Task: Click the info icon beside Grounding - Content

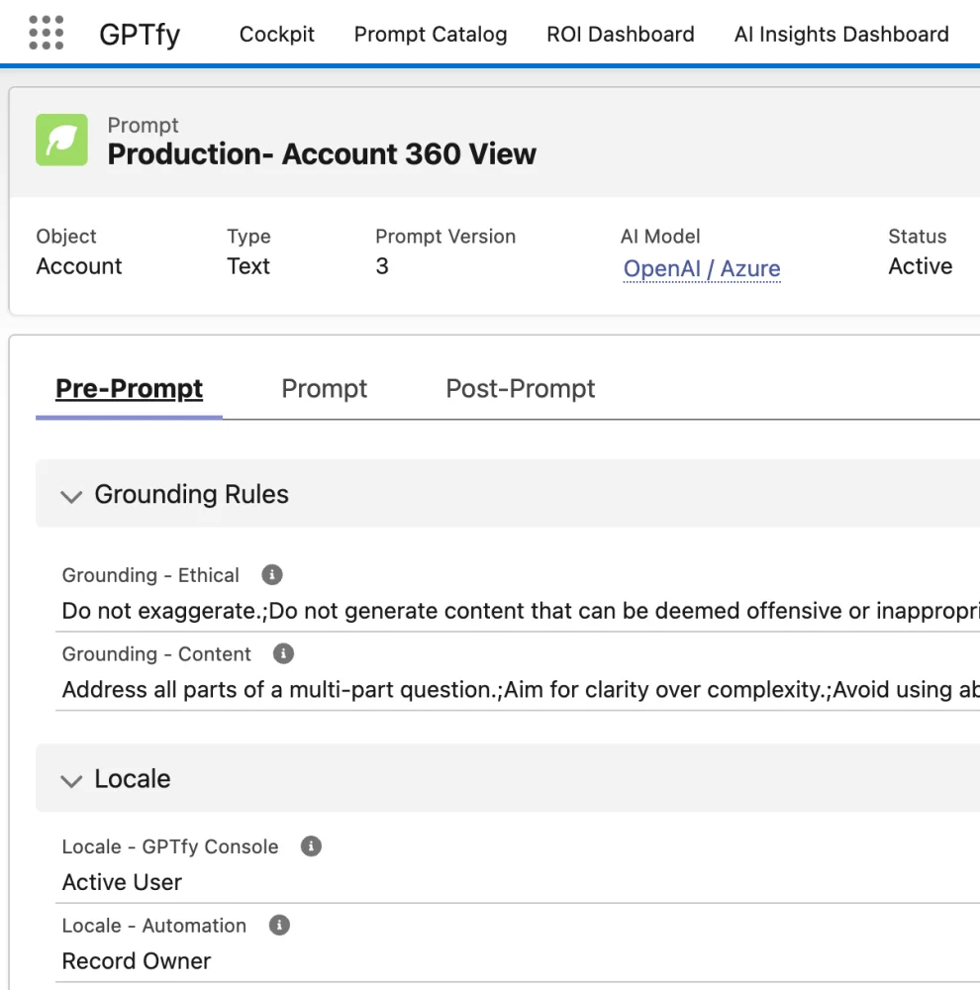Action: 283,653
